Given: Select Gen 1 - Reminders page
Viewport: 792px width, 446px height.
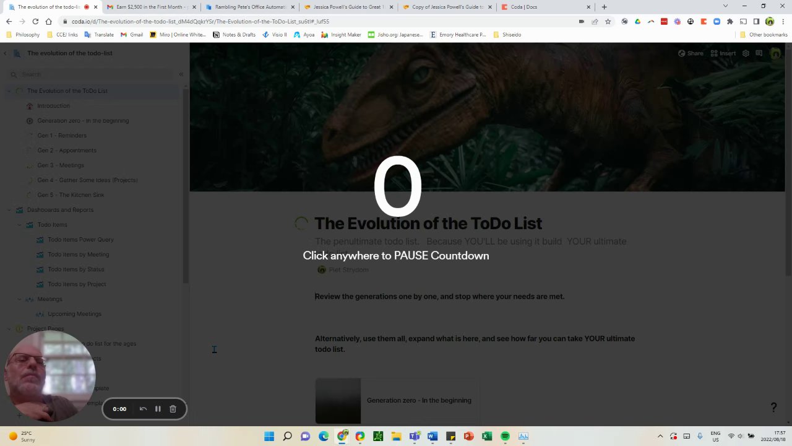Looking at the screenshot, I should tap(62, 136).
